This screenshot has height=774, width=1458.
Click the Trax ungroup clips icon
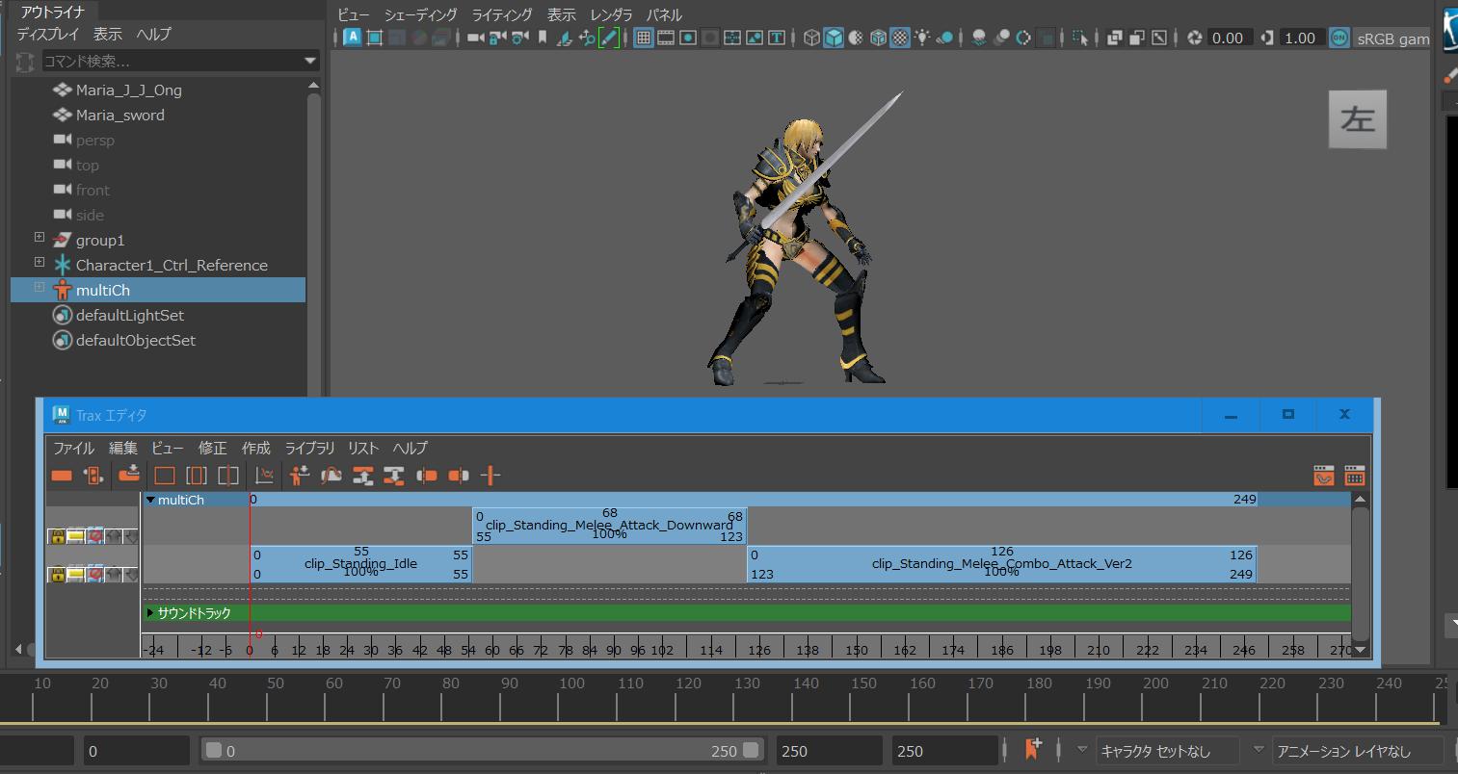click(394, 476)
